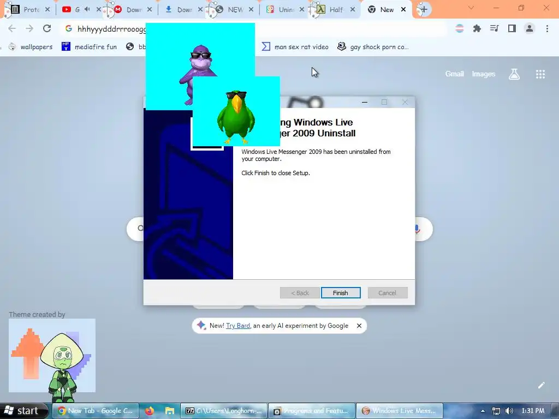Click the address bar text
The height and width of the screenshot is (419, 559).
111,29
